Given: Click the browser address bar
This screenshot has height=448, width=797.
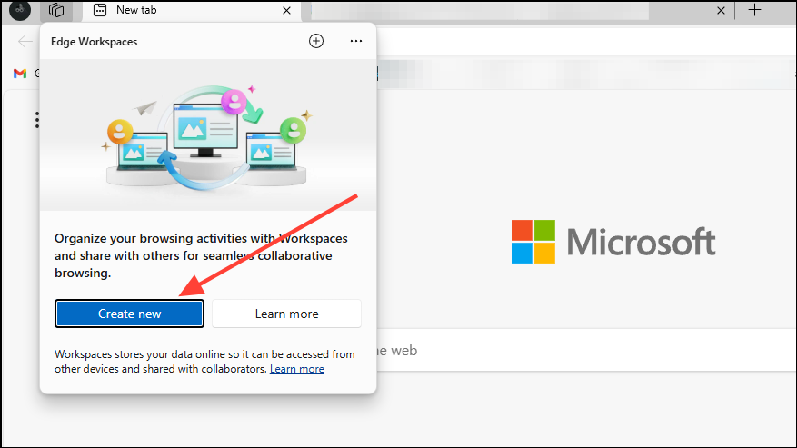Looking at the screenshot, I should [586, 41].
